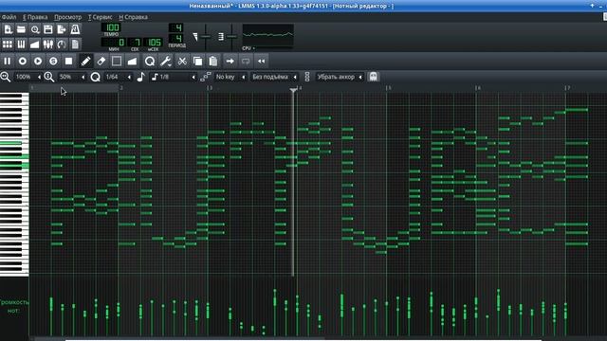Open the Файл menu
This screenshot has height=341, width=607.
(9, 17)
